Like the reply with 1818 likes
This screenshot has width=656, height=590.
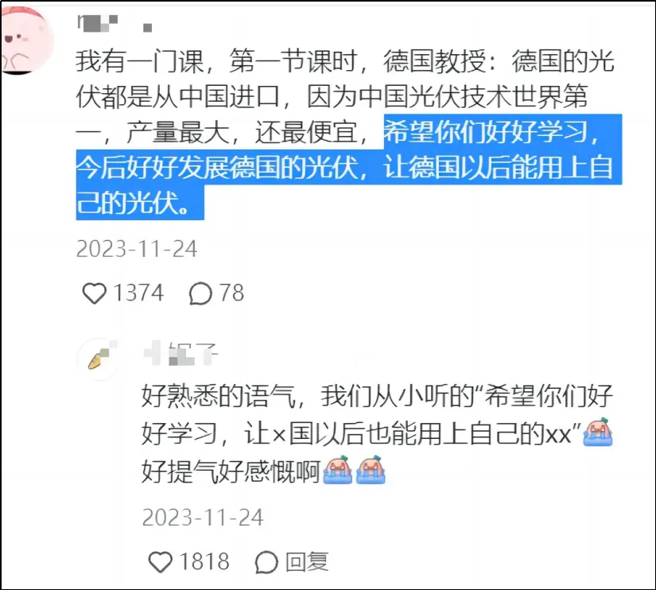pos(161,561)
